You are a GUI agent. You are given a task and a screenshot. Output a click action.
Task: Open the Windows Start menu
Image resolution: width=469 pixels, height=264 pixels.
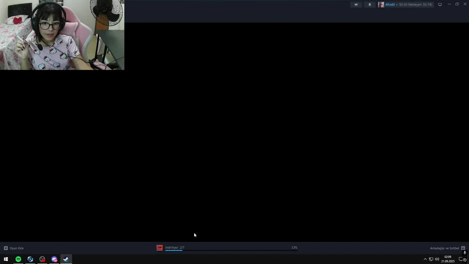point(6,259)
